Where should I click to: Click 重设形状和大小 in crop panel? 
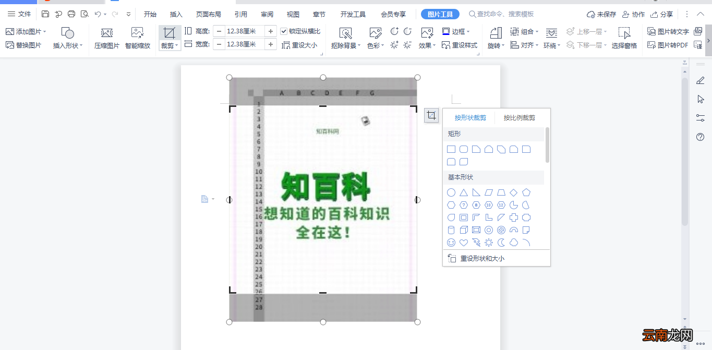pos(476,258)
